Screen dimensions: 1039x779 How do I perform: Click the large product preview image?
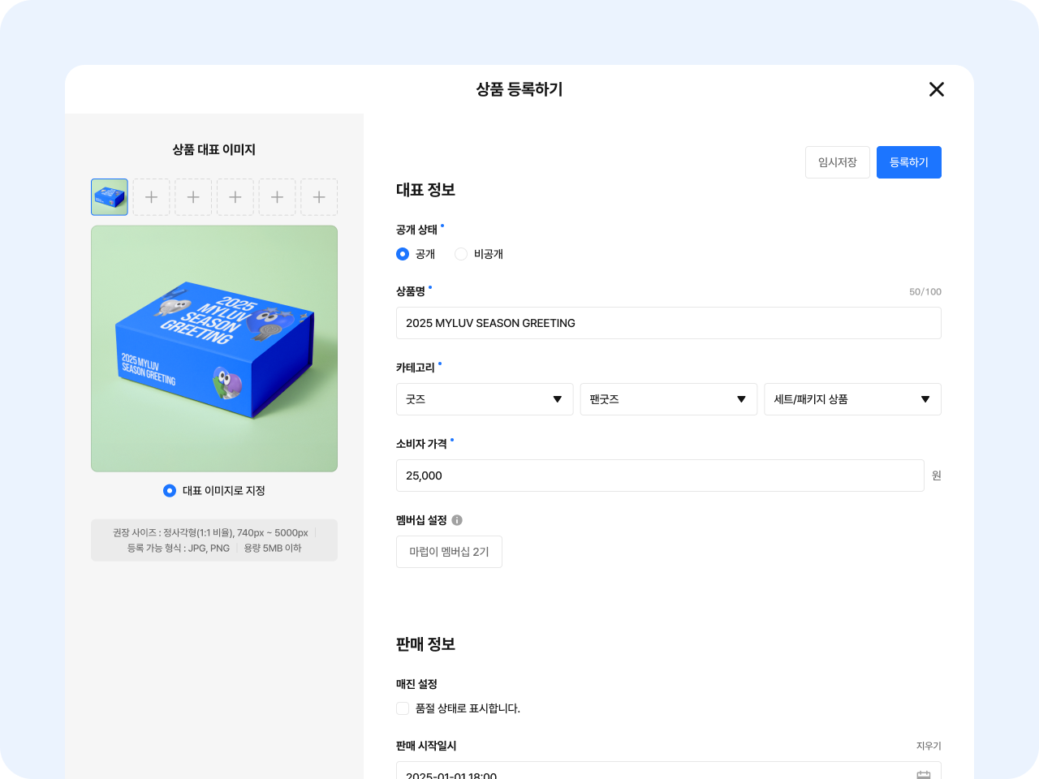tap(214, 349)
